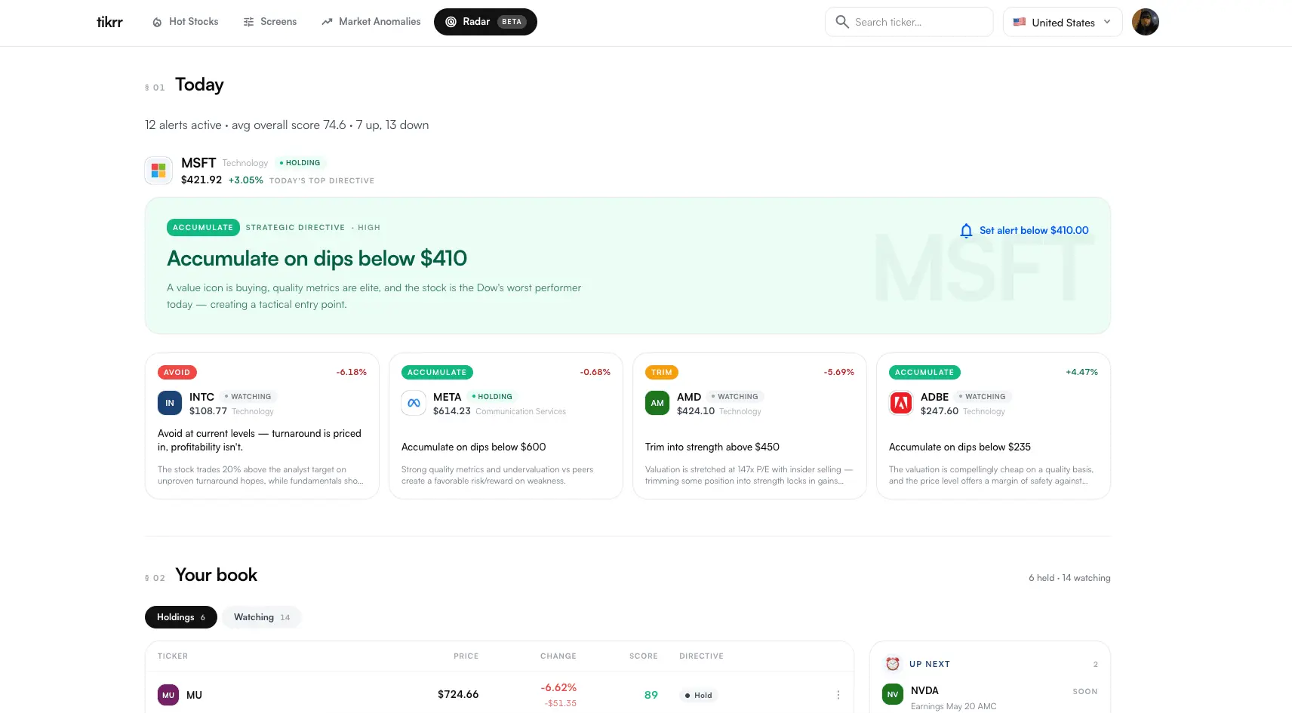Image resolution: width=1292 pixels, height=713 pixels.
Task: Click the INTC -6.18% change value
Action: [352, 372]
